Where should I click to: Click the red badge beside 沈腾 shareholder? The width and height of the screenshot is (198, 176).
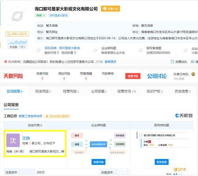pos(149,142)
